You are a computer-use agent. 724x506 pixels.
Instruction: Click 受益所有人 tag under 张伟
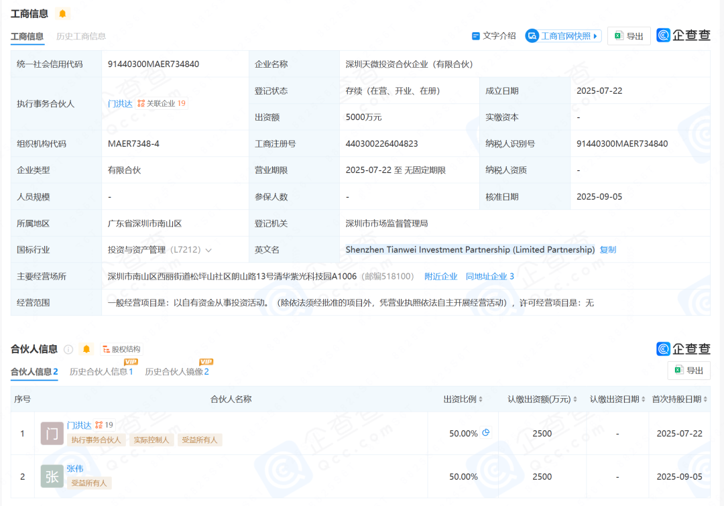[x=89, y=483]
